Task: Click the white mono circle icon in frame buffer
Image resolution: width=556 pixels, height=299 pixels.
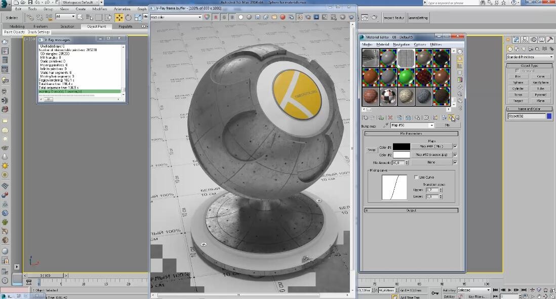Action: pos(241,17)
